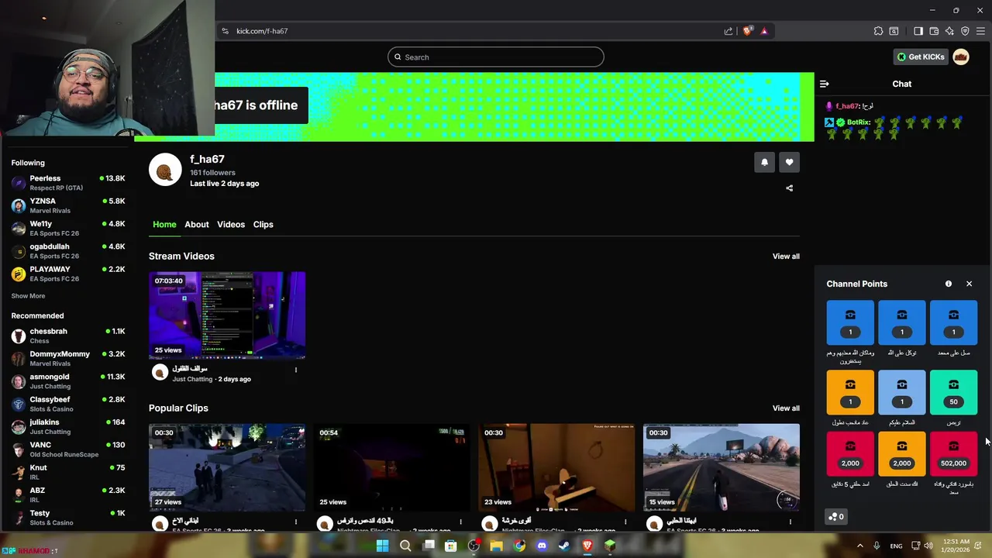Click the ENG language indicator
This screenshot has width=992, height=558.
coord(896,546)
